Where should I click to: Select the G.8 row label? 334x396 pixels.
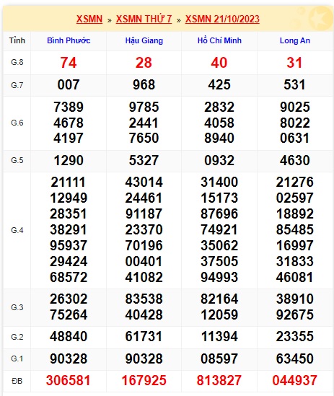[17, 62]
